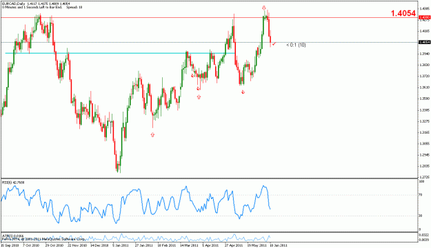Click the '19 May 2011' date label
The width and height of the screenshot is (431, 248).
tap(257, 245)
